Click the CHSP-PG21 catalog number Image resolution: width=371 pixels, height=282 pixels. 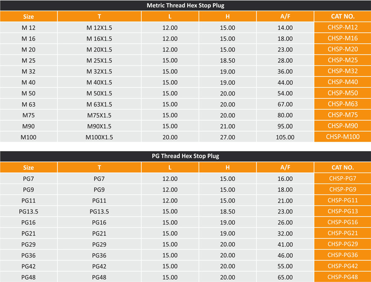pyautogui.click(x=343, y=233)
